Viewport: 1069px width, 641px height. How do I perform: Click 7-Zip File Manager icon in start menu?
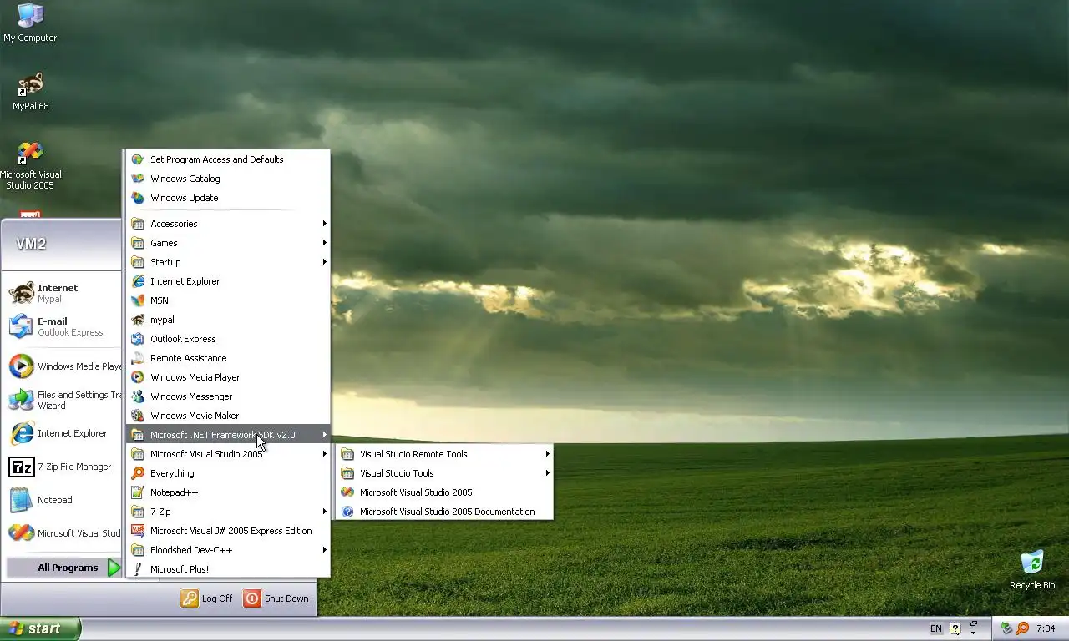tap(21, 467)
